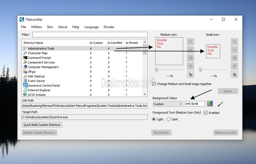
Task: Select the Computer Management row
Action: pos(82,67)
